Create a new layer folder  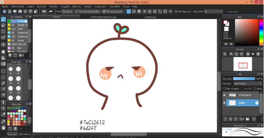[247, 119]
